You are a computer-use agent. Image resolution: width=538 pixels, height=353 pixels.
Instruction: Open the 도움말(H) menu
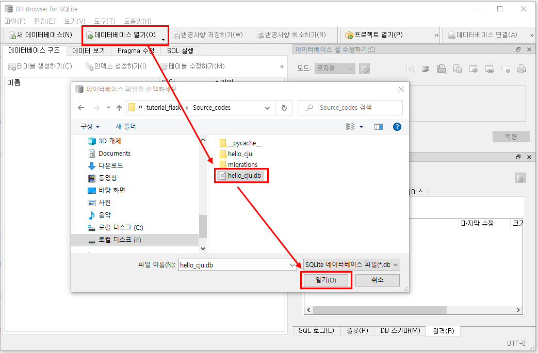pos(138,21)
